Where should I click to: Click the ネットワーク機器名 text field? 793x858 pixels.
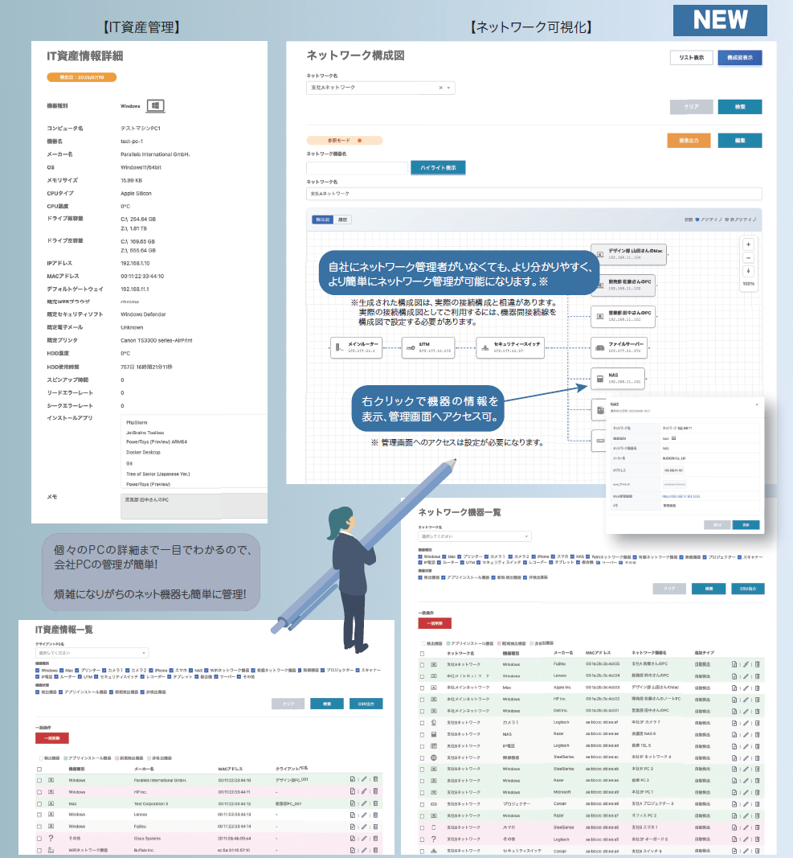(358, 168)
